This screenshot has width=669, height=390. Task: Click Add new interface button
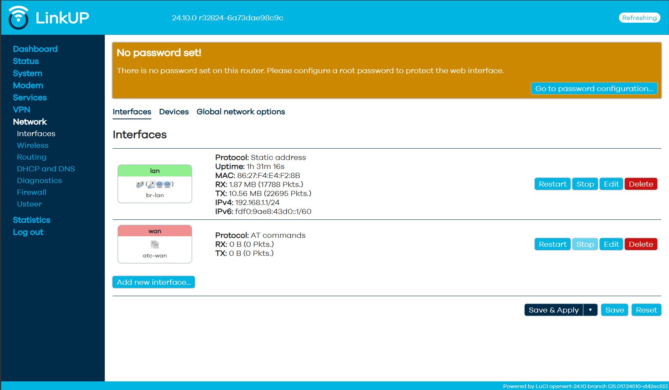(154, 282)
